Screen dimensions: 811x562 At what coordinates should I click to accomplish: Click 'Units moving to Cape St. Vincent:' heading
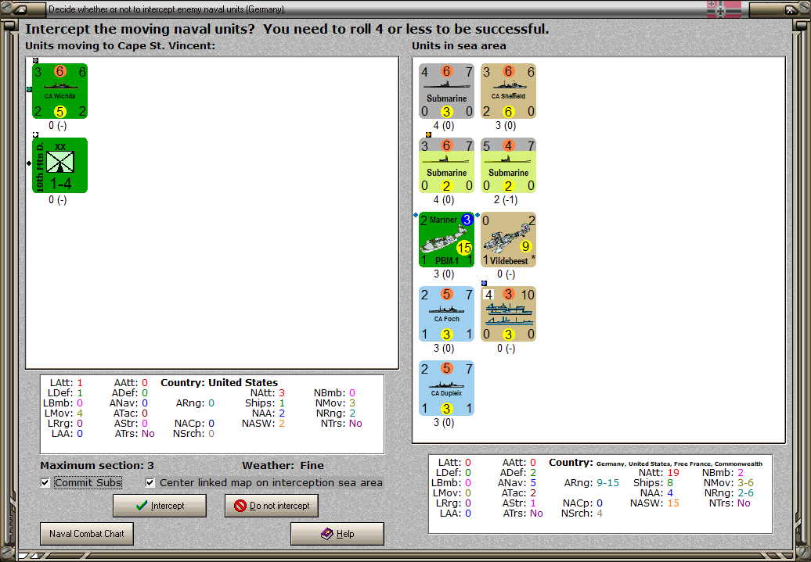point(120,45)
